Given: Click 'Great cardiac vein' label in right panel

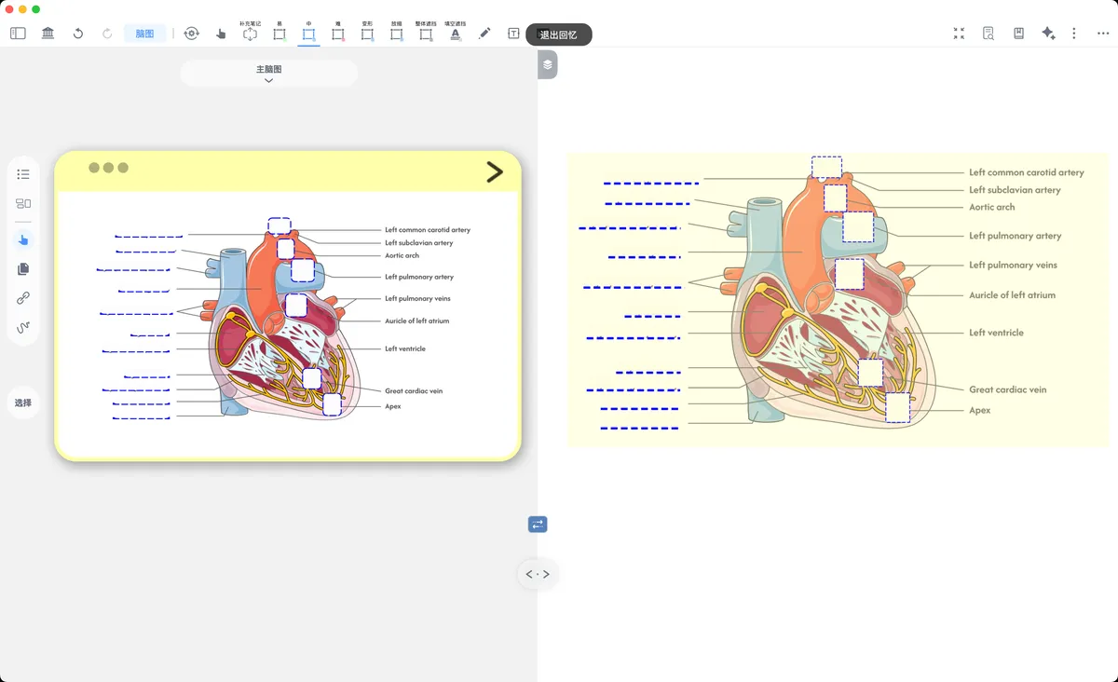Looking at the screenshot, I should coord(1007,389).
